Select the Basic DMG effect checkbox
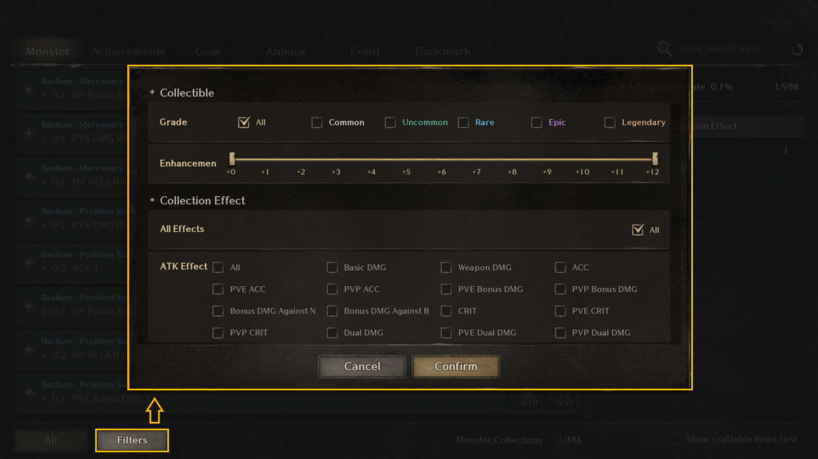 coord(332,268)
